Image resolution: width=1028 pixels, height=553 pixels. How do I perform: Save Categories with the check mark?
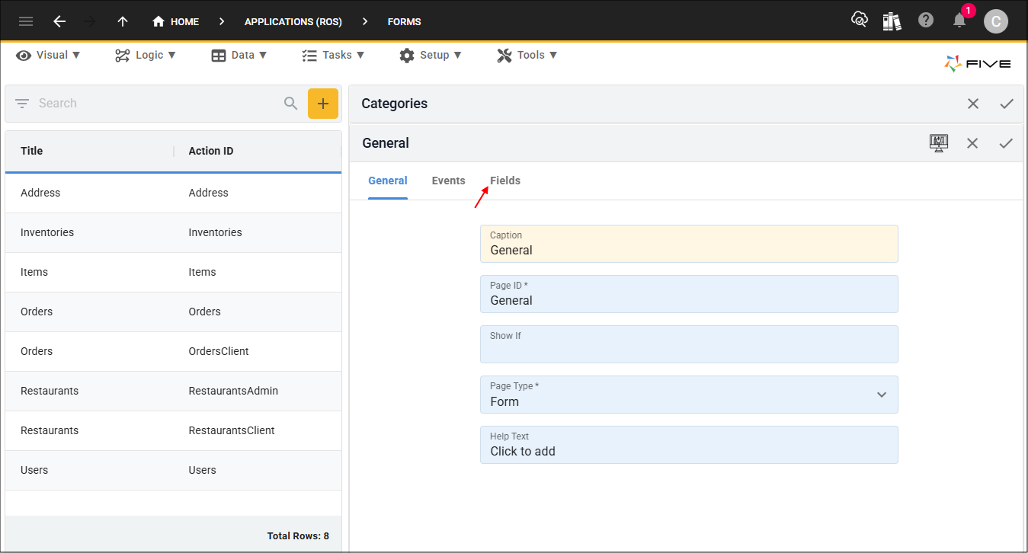click(x=1007, y=104)
